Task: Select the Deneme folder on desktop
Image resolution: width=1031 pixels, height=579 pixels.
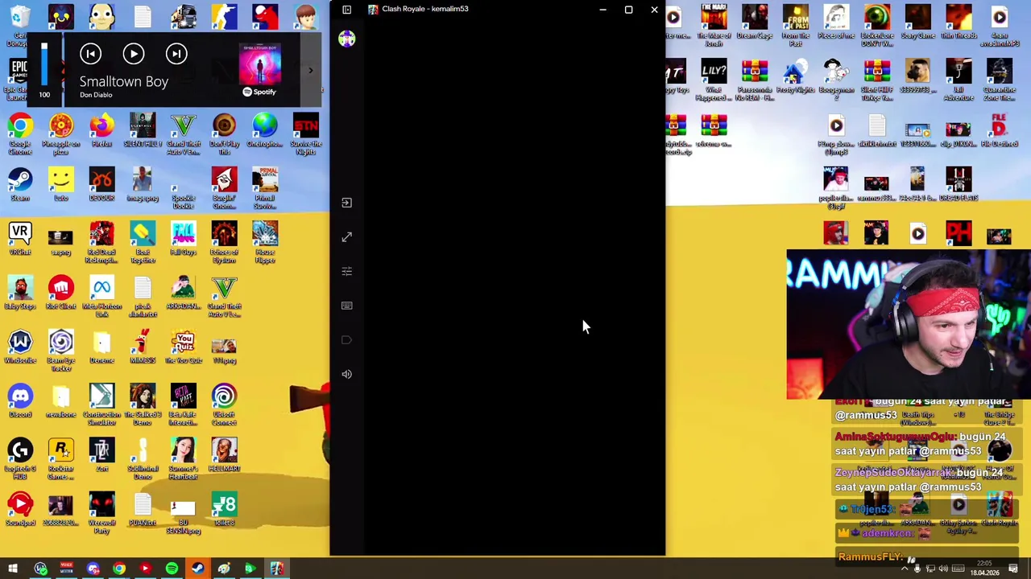Action: coord(101,347)
